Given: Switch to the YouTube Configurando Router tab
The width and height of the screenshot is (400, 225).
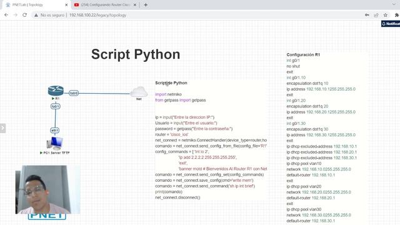Looking at the screenshot, I should click(106, 5).
